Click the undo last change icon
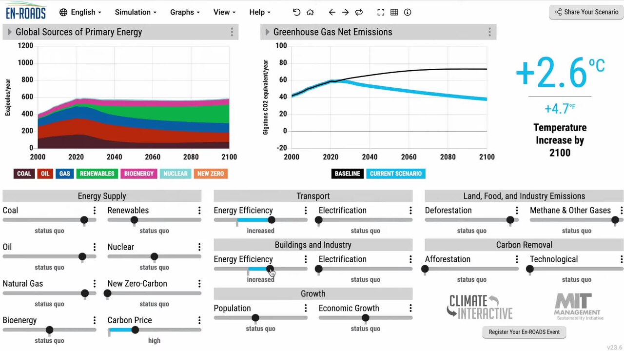This screenshot has height=351, width=624. pyautogui.click(x=296, y=12)
